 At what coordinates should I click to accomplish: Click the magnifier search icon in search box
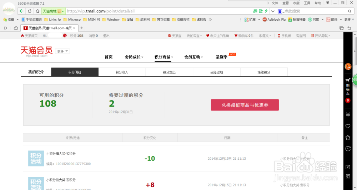coord(350,11)
